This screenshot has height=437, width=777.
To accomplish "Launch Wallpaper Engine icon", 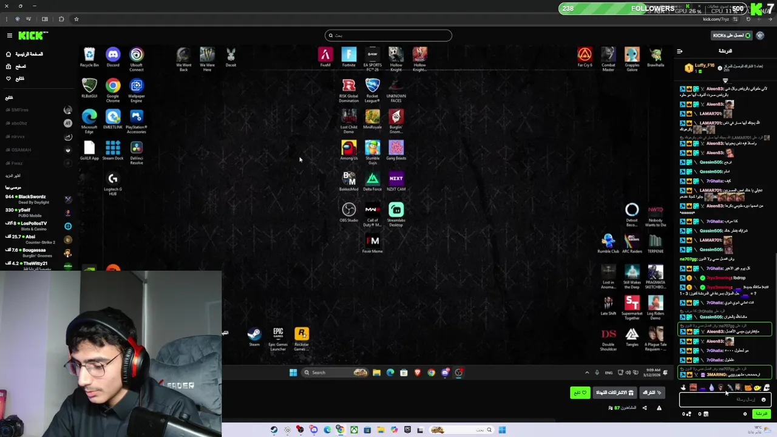I will click(x=137, y=90).
